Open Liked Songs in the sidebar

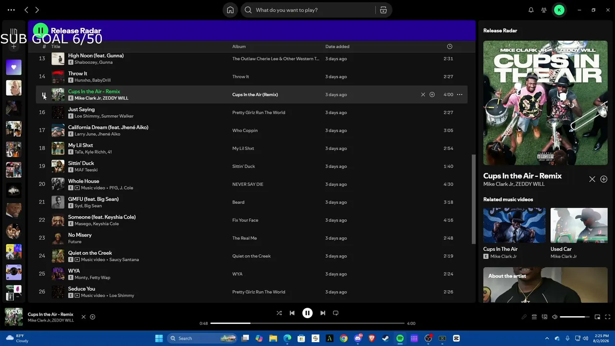13,67
